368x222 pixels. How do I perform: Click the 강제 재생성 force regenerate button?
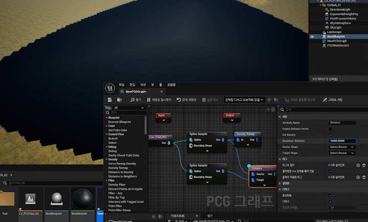pyautogui.click(x=187, y=100)
